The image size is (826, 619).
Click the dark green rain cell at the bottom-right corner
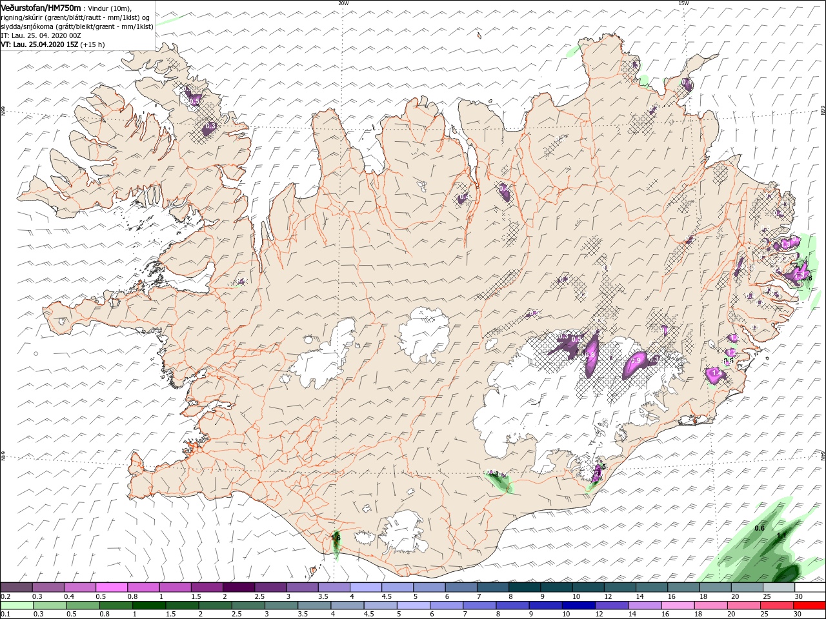click(x=787, y=573)
